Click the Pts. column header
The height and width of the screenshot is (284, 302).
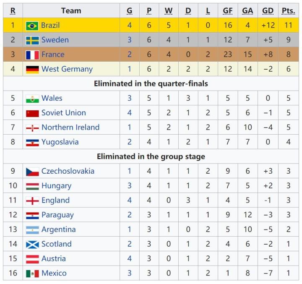coord(289,11)
